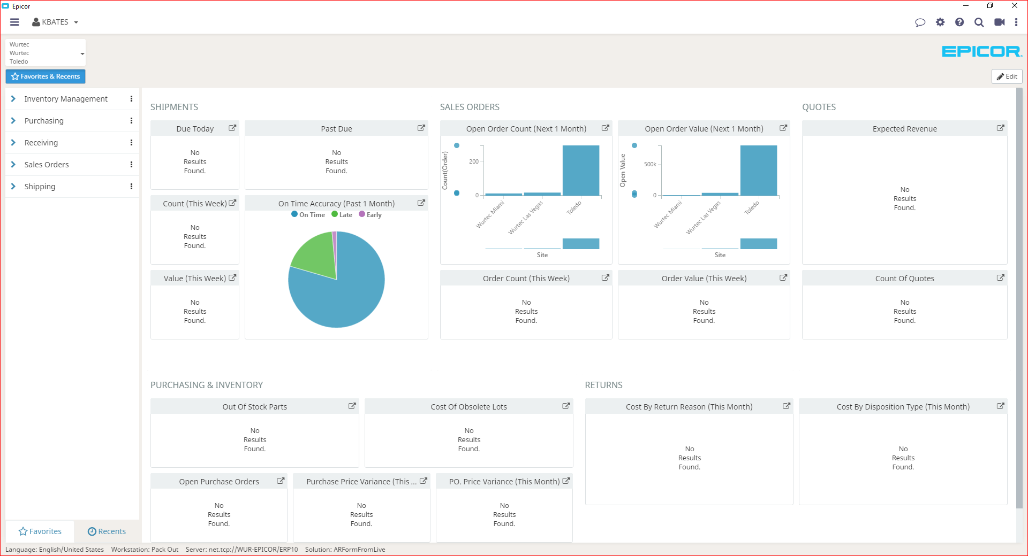Open Inventory Management options dots
1028x556 pixels.
point(131,99)
